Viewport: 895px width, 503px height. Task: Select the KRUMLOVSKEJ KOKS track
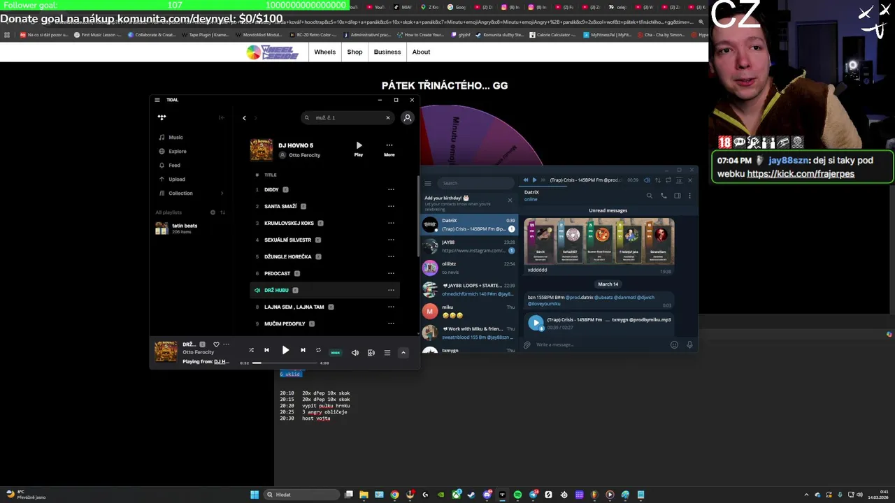(324, 223)
